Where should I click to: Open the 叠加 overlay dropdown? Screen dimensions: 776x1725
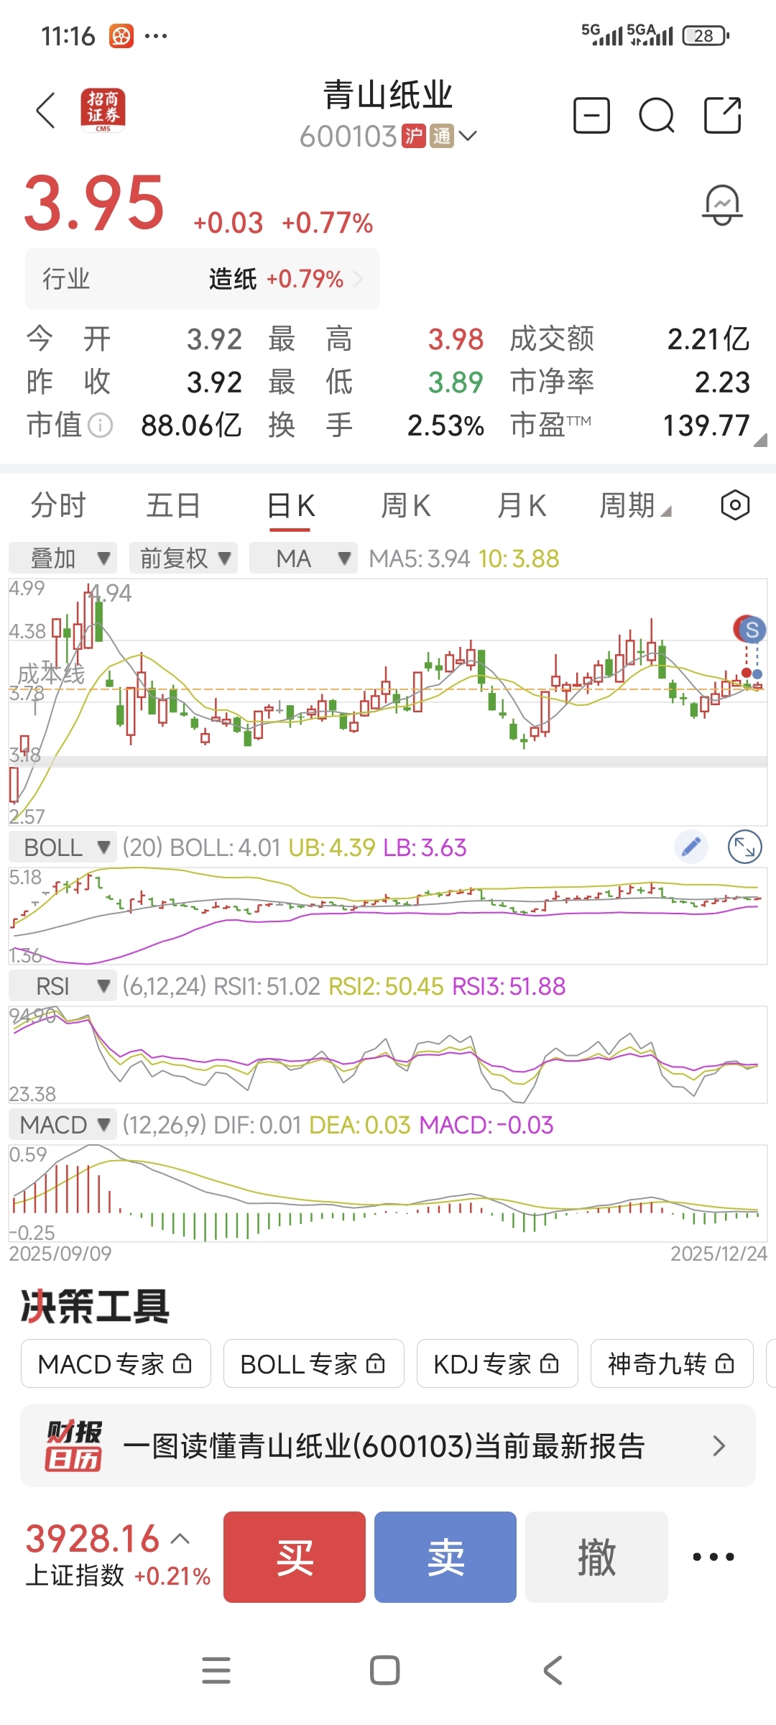click(x=63, y=558)
